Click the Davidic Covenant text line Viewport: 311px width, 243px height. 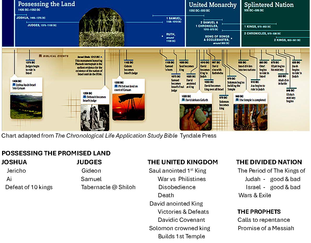[x=181, y=220]
